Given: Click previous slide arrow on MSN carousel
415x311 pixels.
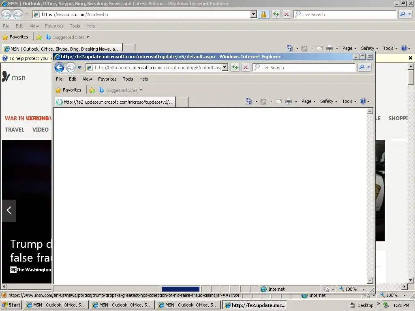Looking at the screenshot, I should tap(9, 211).
